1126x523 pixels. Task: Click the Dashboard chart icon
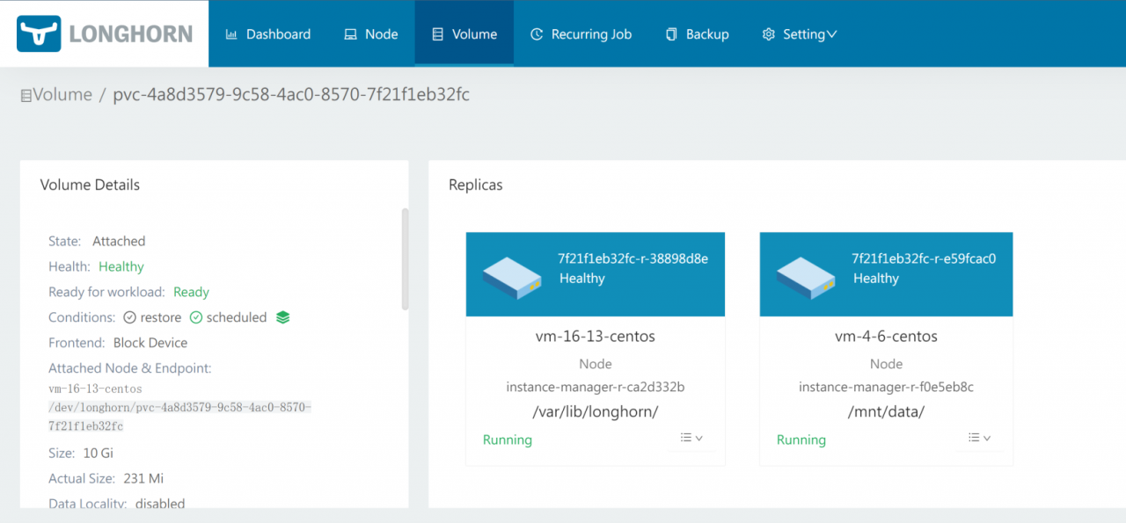[231, 34]
